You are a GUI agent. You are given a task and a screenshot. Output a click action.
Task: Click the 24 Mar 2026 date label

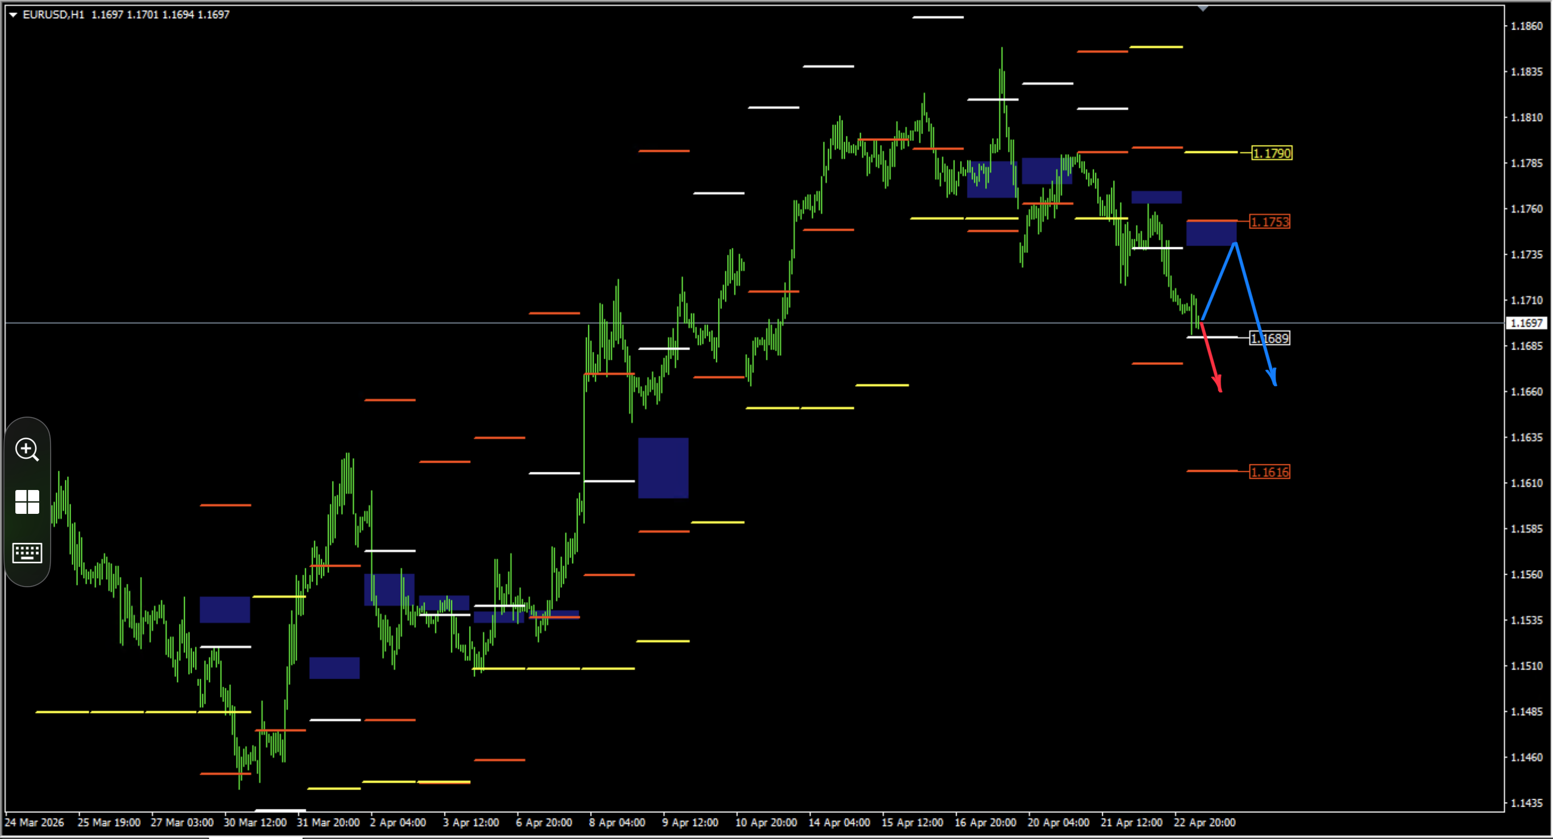point(34,823)
